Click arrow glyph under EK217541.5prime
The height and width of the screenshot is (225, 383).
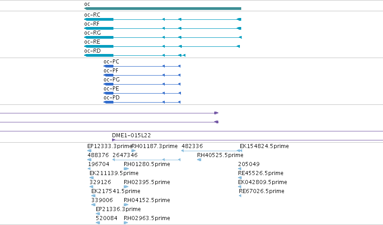(93, 196)
